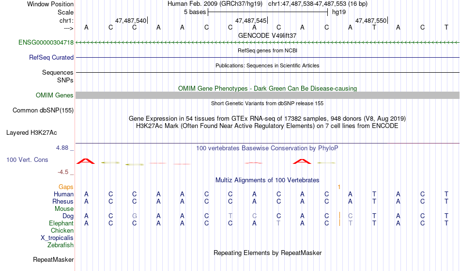Click chr1:47,487,538-47,487,553 position text
This screenshot has width=460, height=271.
point(318,4)
